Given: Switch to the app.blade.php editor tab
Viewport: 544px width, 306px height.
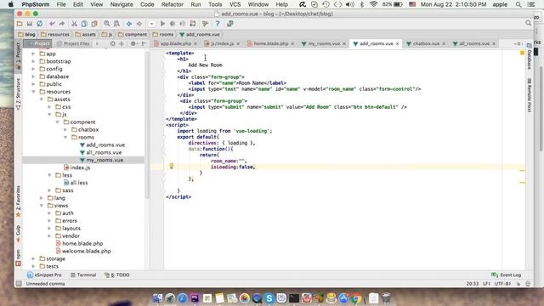Looking at the screenshot, I should coord(176,43).
